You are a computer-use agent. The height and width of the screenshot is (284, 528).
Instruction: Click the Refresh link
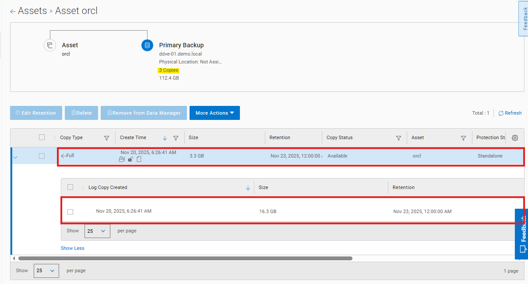(x=510, y=113)
